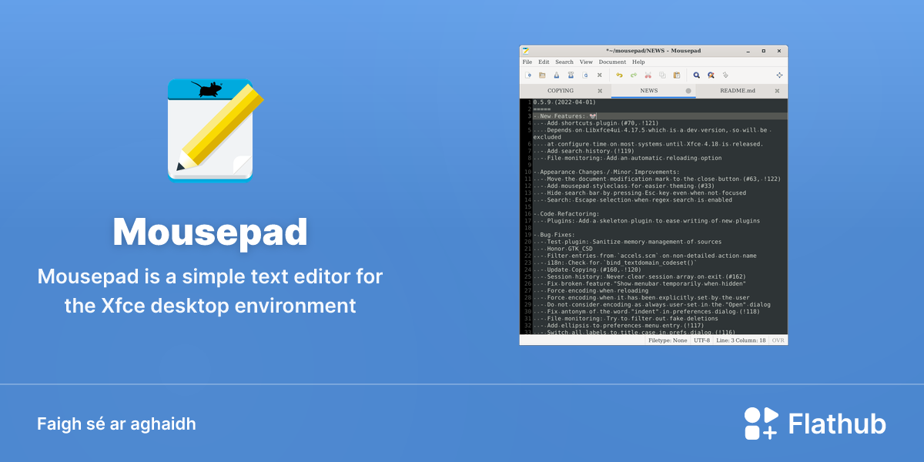Close the Mousepad window
The image size is (924, 462).
(x=779, y=51)
